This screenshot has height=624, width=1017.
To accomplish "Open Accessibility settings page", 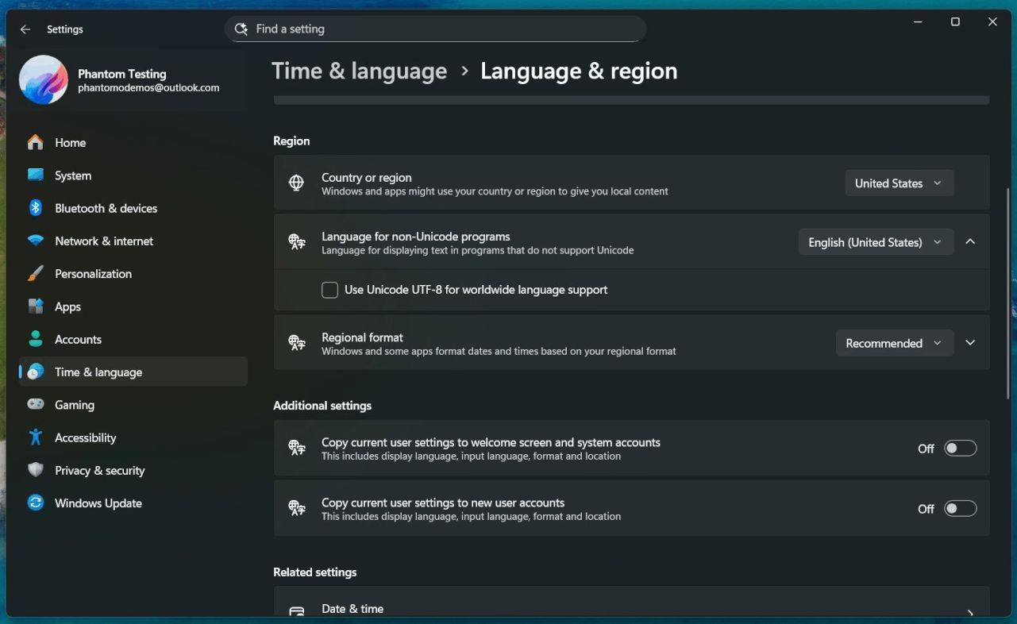I will (x=133, y=437).
